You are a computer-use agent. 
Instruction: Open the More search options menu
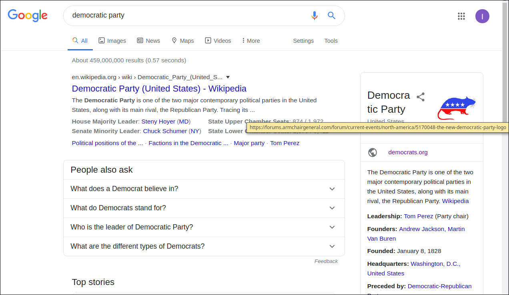pos(251,41)
